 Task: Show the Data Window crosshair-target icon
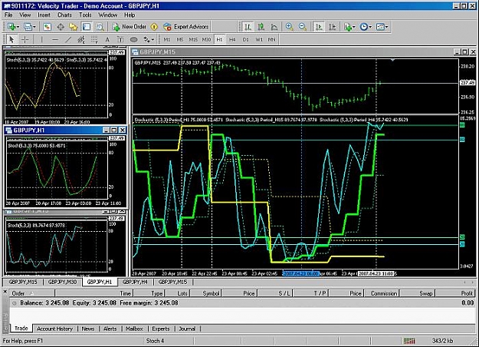61,27
